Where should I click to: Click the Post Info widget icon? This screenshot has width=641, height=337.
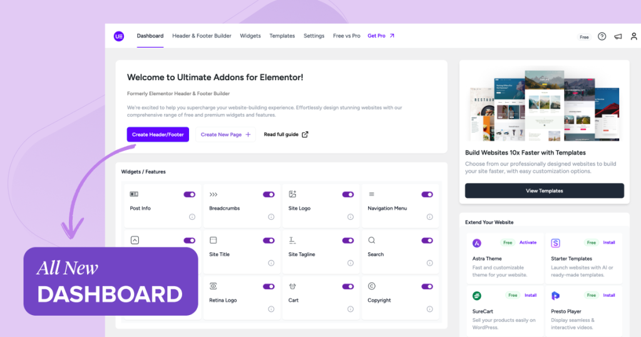(134, 194)
